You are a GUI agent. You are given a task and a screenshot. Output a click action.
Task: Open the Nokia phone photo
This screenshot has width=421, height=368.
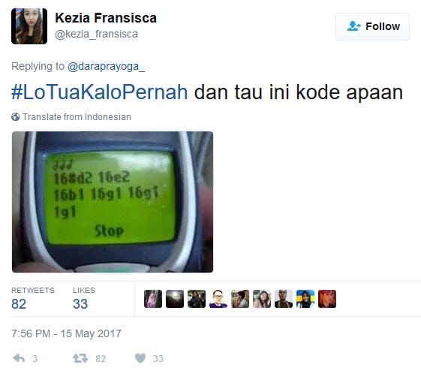tap(113, 202)
